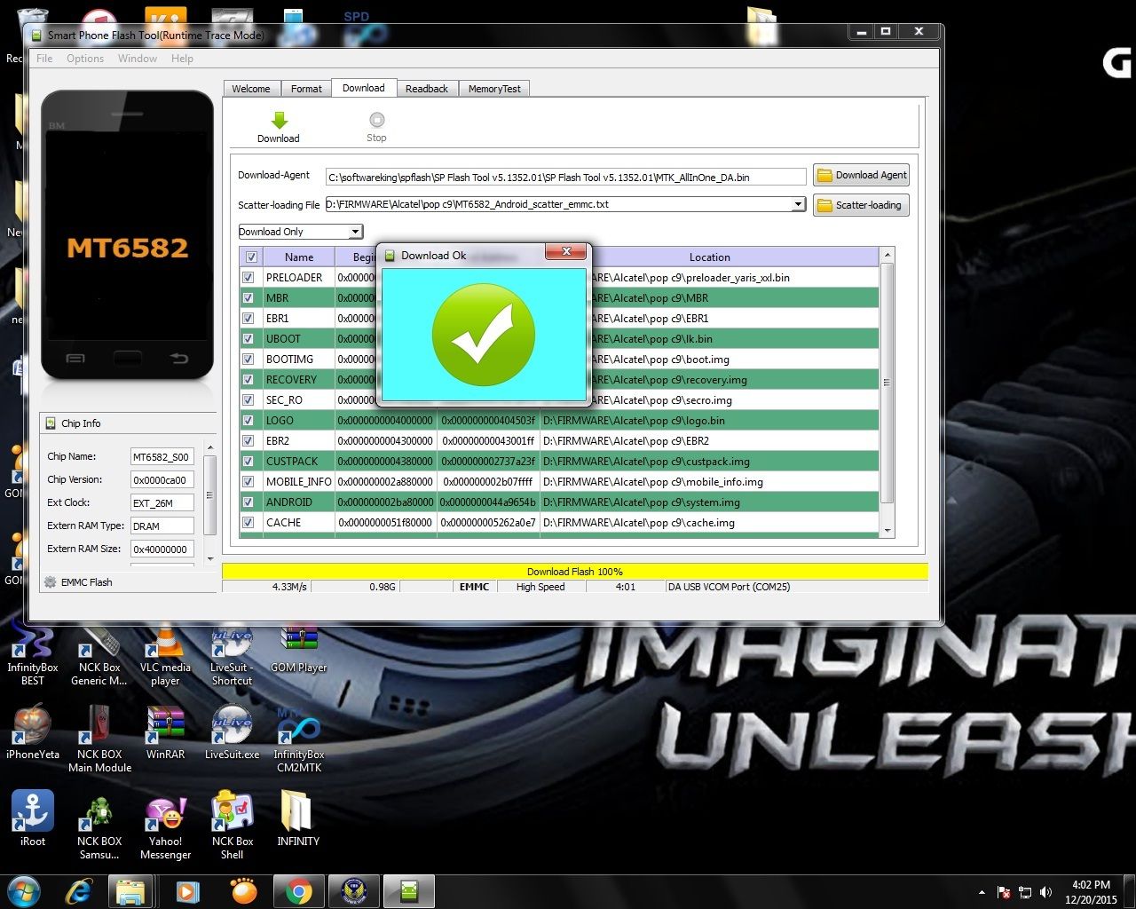This screenshot has width=1136, height=909.
Task: Toggle the select-all checkbox in table header
Action: tap(251, 257)
